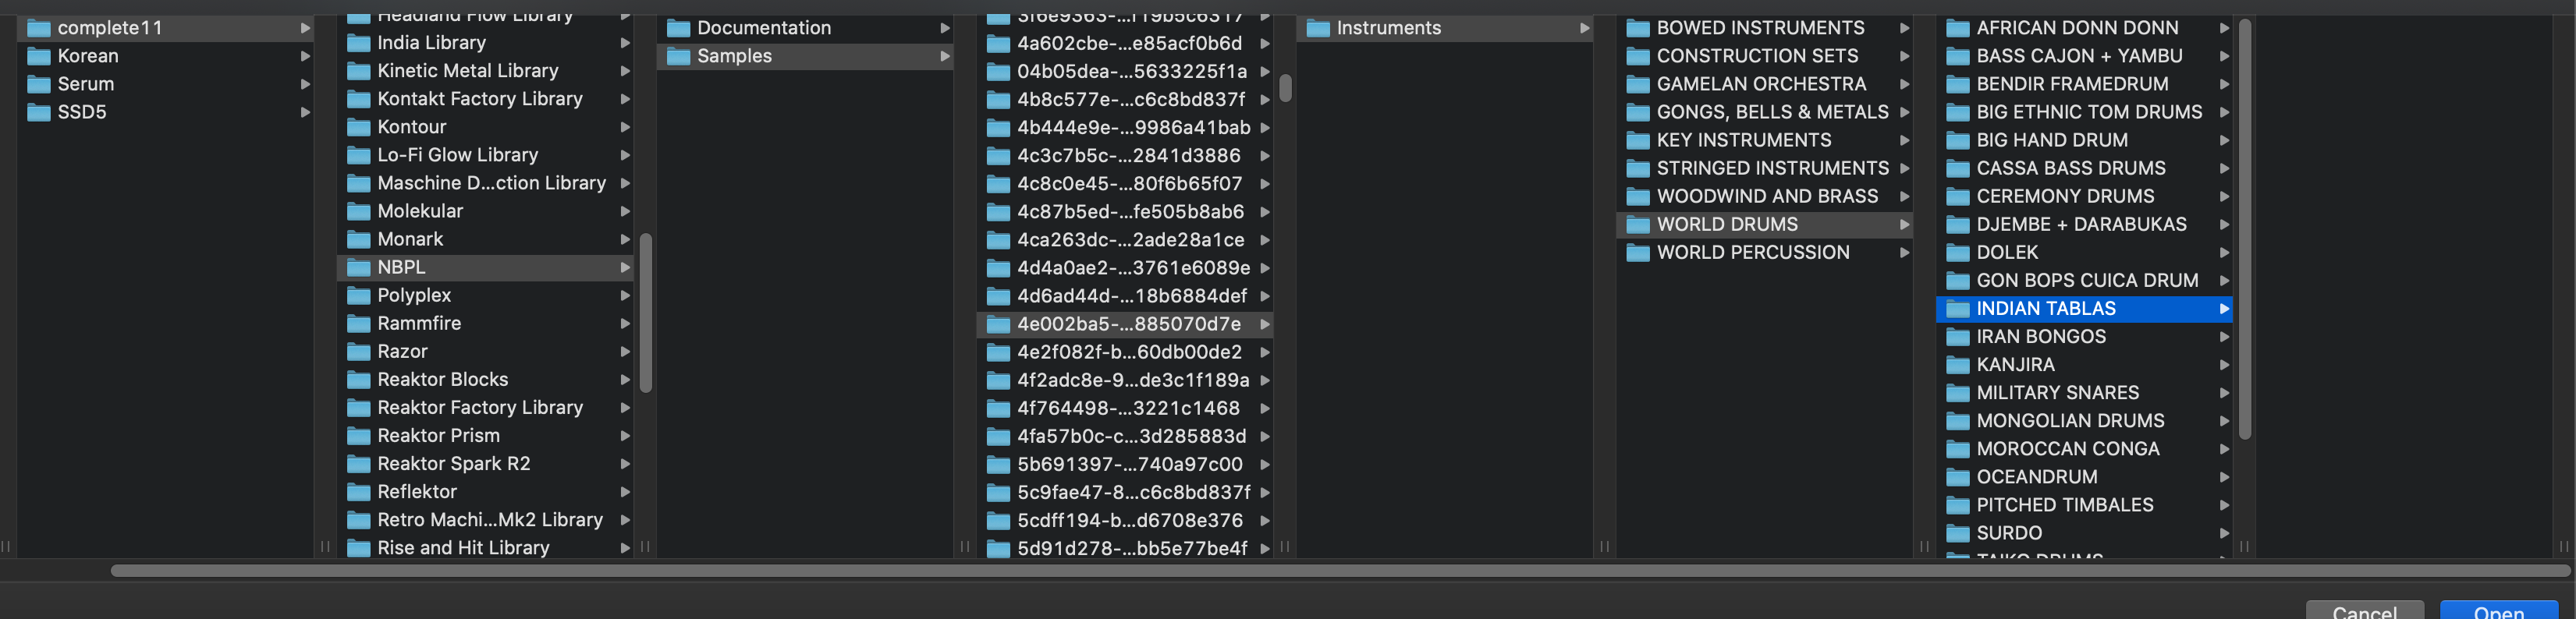Expand the Samples folder arrow
The height and width of the screenshot is (619, 2576).
(945, 56)
